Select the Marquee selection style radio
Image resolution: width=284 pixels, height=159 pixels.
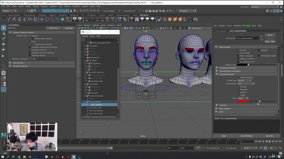[x=30, y=36]
